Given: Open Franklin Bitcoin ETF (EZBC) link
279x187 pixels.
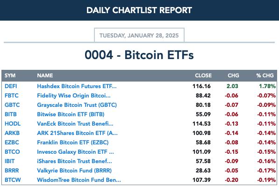Looking at the screenshot, I should pos(73,142).
